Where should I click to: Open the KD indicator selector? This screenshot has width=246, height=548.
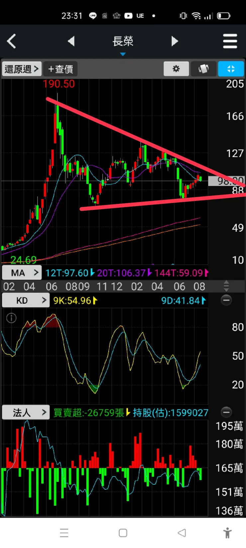pyautogui.click(x=26, y=300)
